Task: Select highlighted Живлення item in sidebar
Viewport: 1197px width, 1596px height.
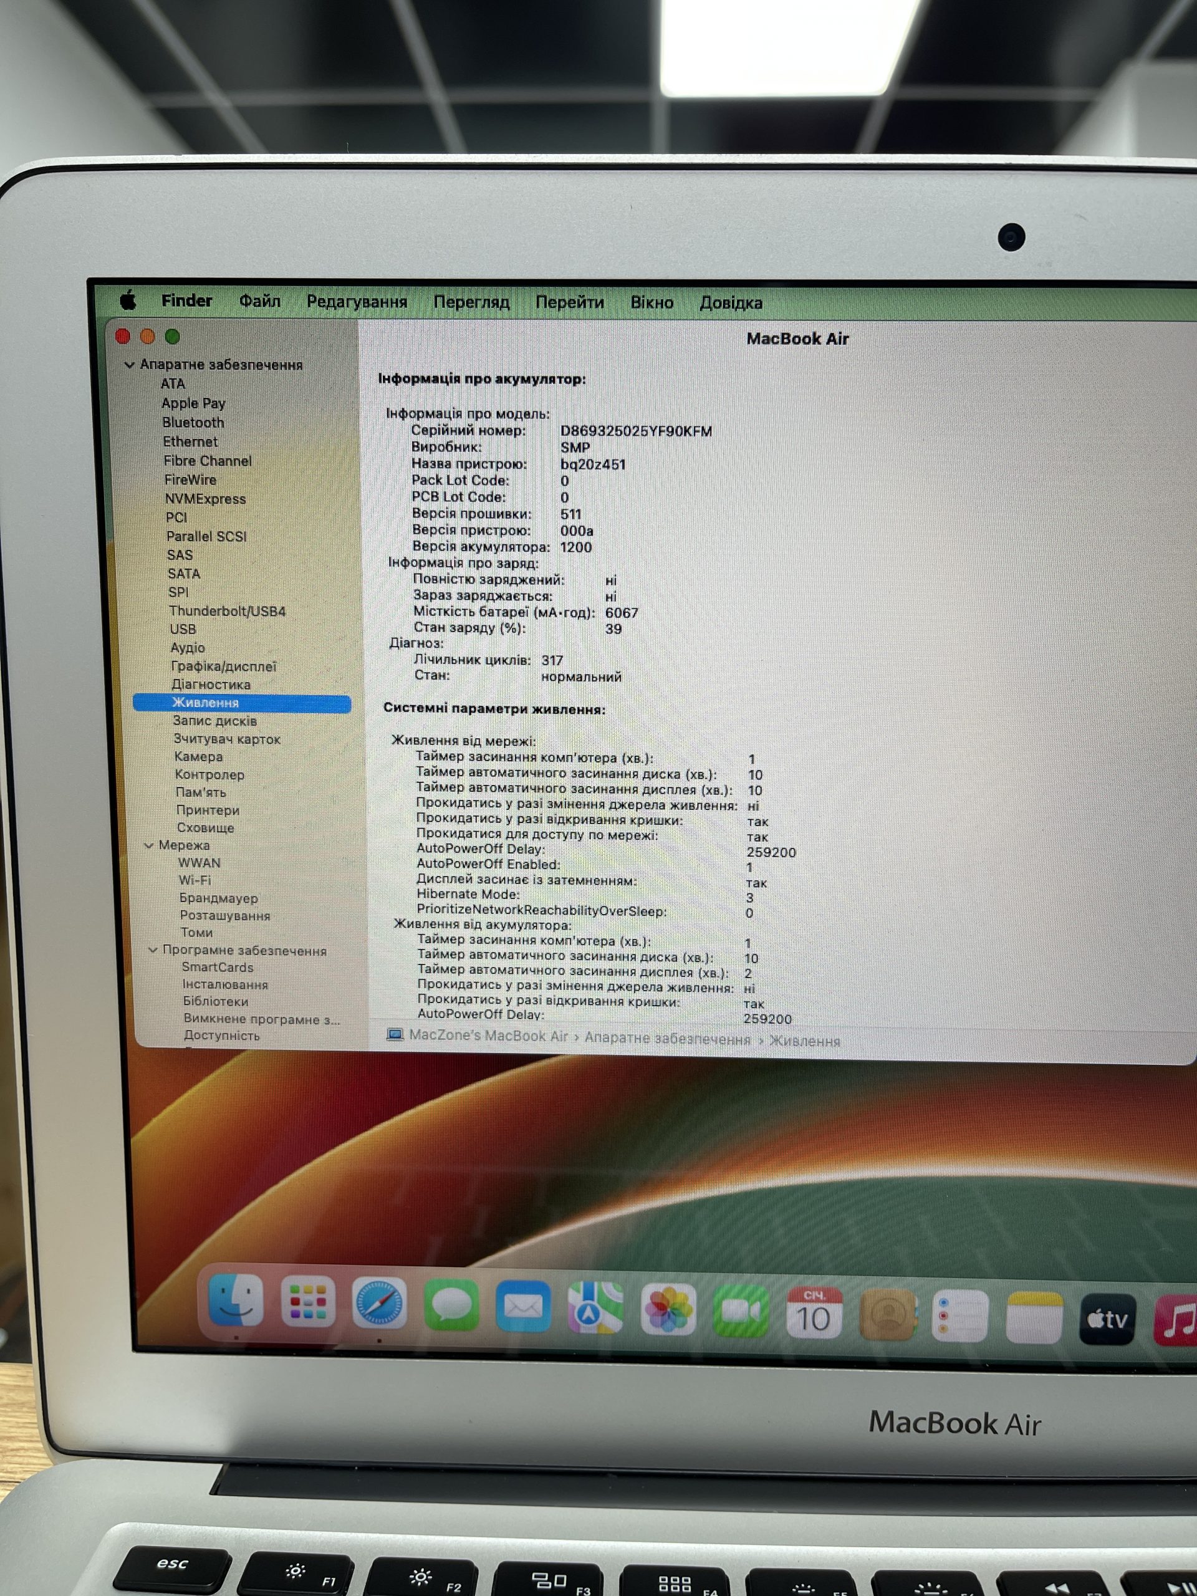Action: (242, 703)
